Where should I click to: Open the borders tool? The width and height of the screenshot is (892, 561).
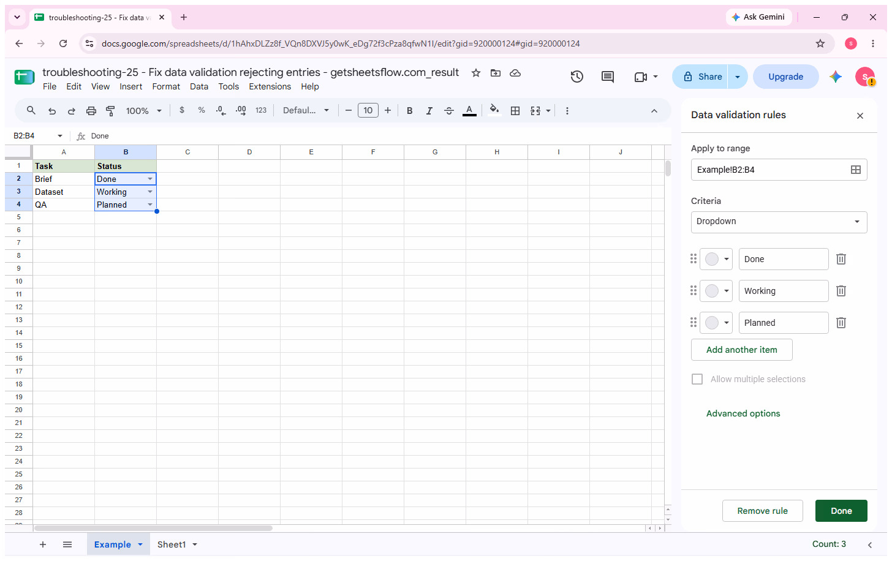pos(515,111)
